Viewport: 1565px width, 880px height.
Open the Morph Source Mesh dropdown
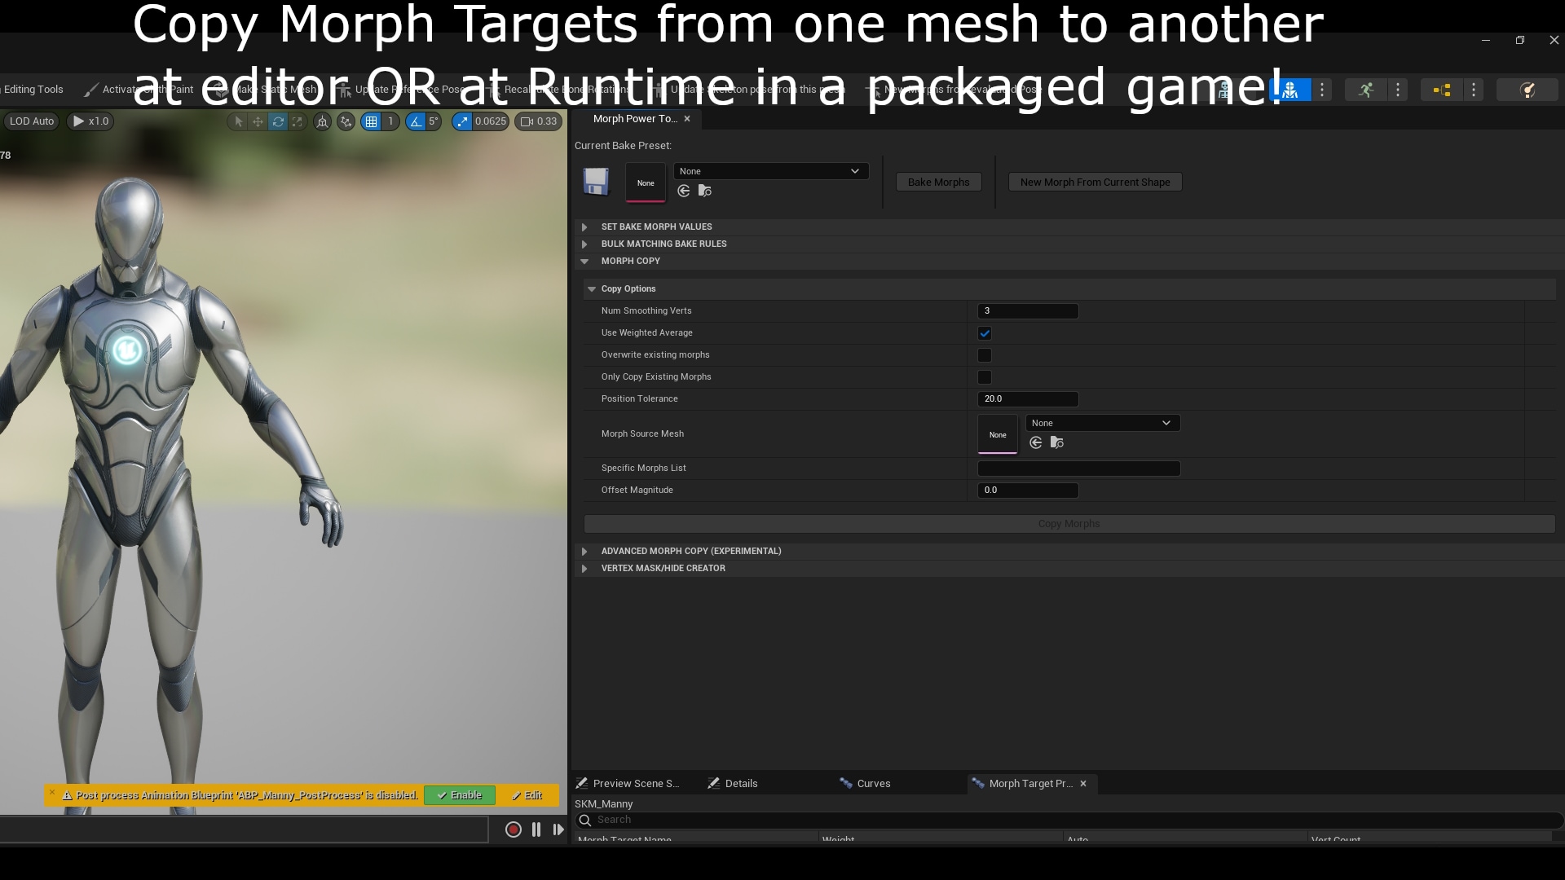(1102, 423)
